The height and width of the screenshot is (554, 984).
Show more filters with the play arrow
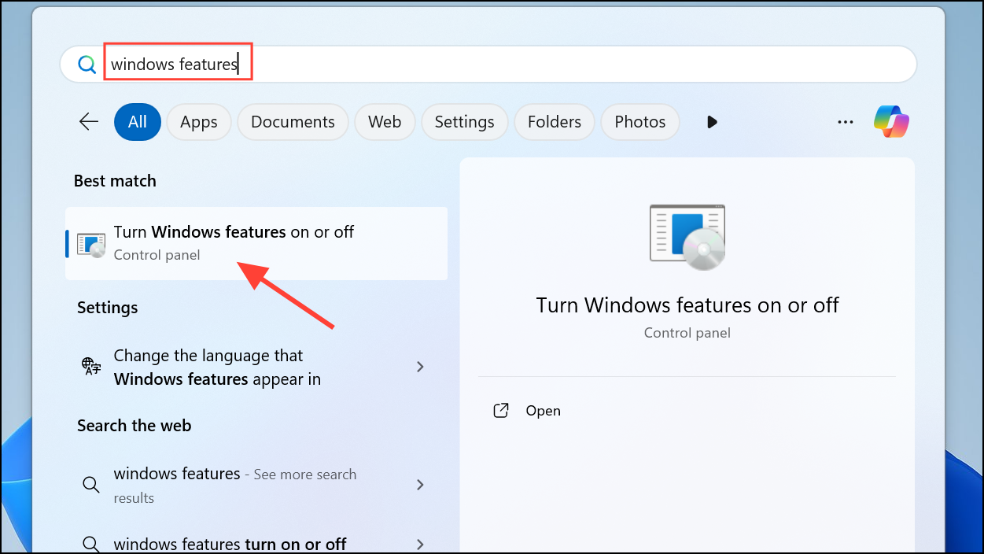712,122
